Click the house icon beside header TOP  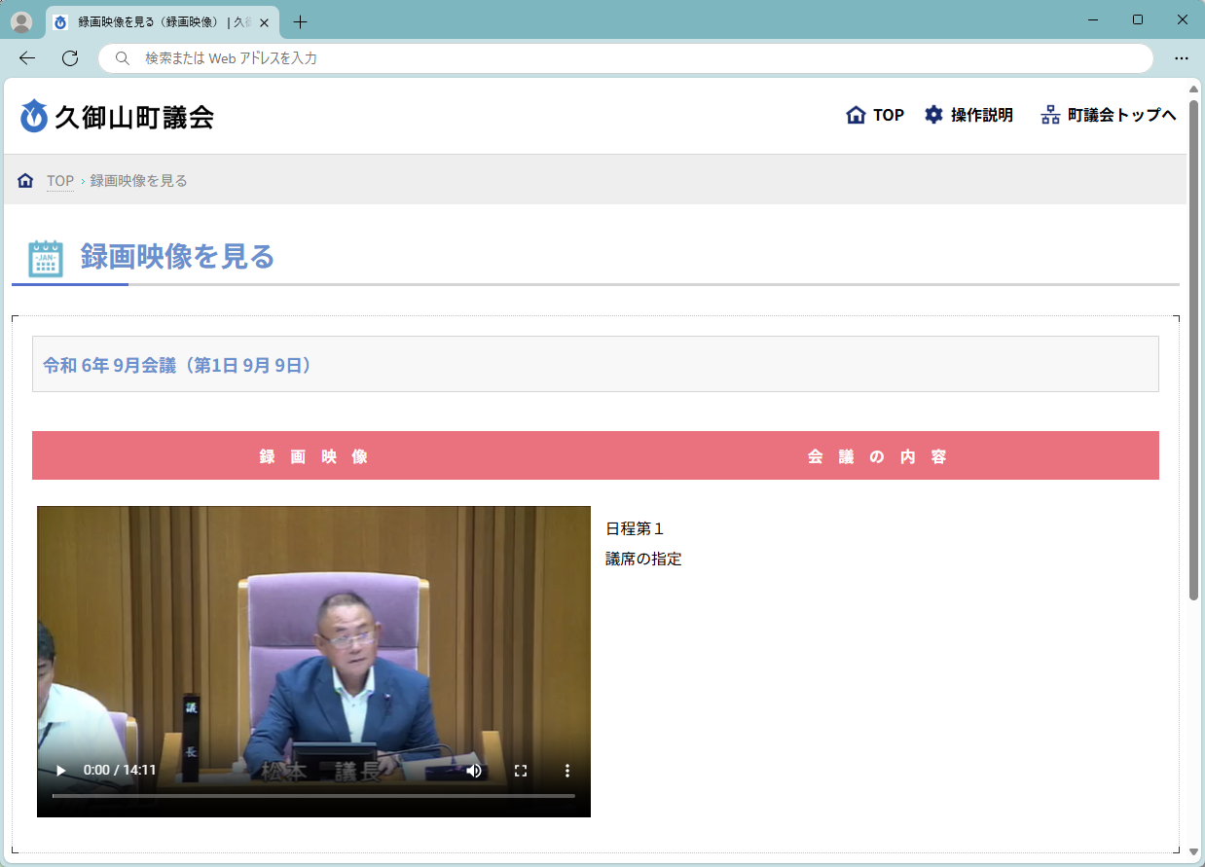(x=856, y=115)
